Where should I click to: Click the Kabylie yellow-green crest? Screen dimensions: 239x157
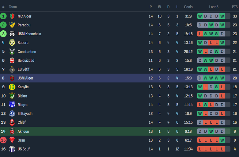tap(12, 87)
